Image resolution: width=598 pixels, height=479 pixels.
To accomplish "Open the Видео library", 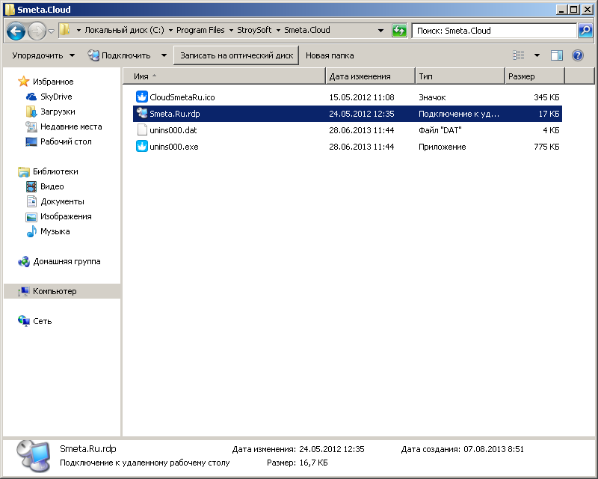I will coord(52,186).
